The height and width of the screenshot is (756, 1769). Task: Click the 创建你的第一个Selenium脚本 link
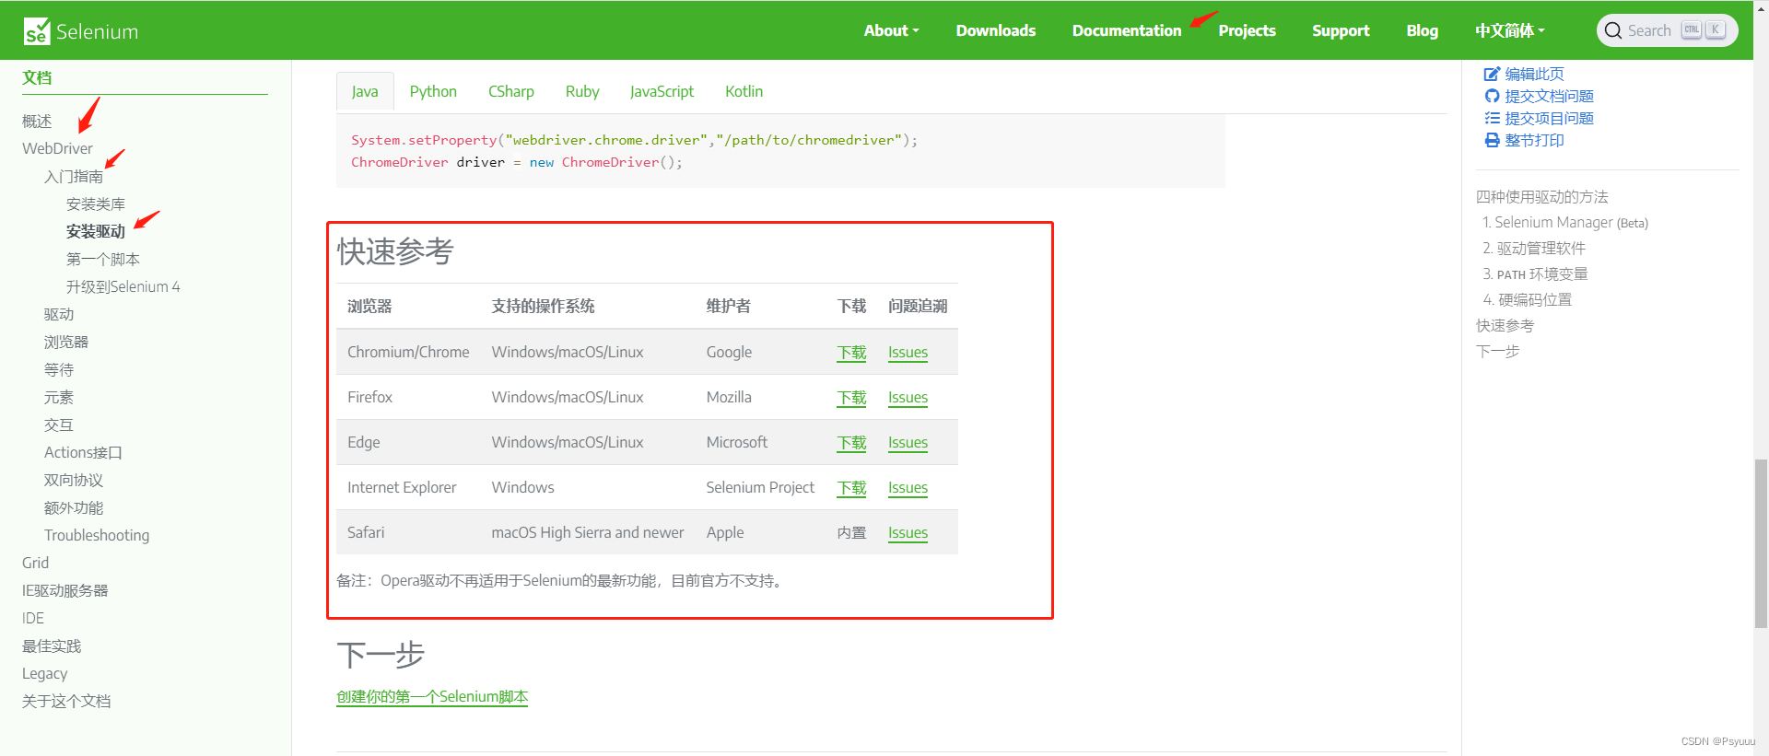pyautogui.click(x=432, y=696)
